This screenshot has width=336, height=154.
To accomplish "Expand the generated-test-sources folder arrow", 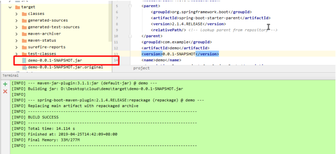I will (16, 27).
